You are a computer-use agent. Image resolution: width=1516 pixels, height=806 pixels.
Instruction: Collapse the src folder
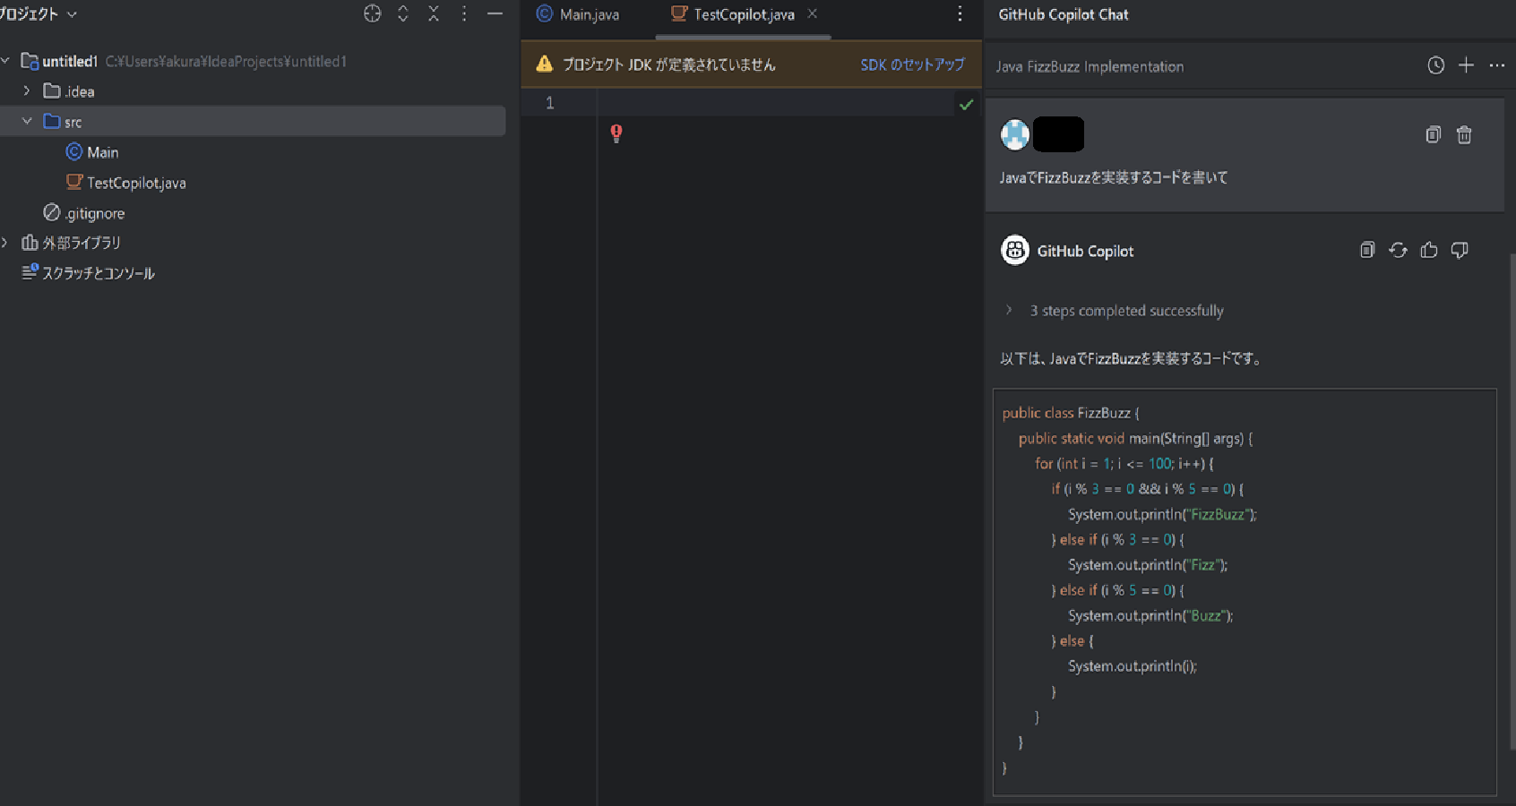[x=27, y=121]
